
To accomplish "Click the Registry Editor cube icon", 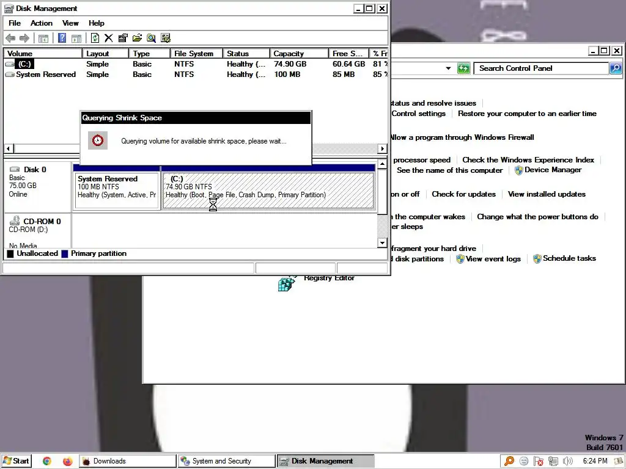I will click(x=287, y=283).
